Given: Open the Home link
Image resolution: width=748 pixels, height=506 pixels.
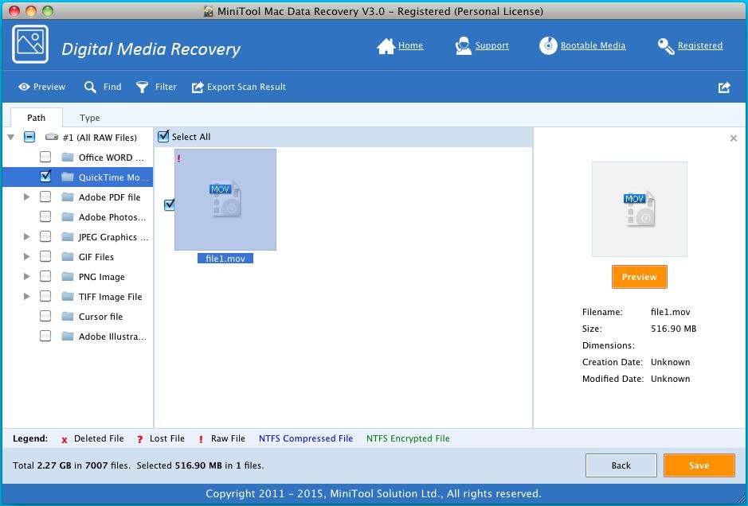Looking at the screenshot, I should point(411,45).
